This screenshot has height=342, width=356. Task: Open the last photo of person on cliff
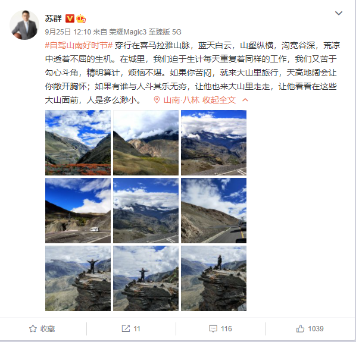(x=214, y=278)
